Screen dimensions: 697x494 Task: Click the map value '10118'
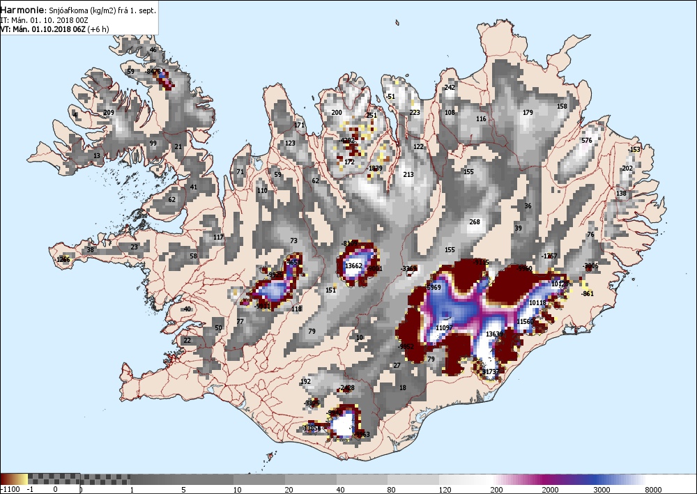[x=537, y=302]
